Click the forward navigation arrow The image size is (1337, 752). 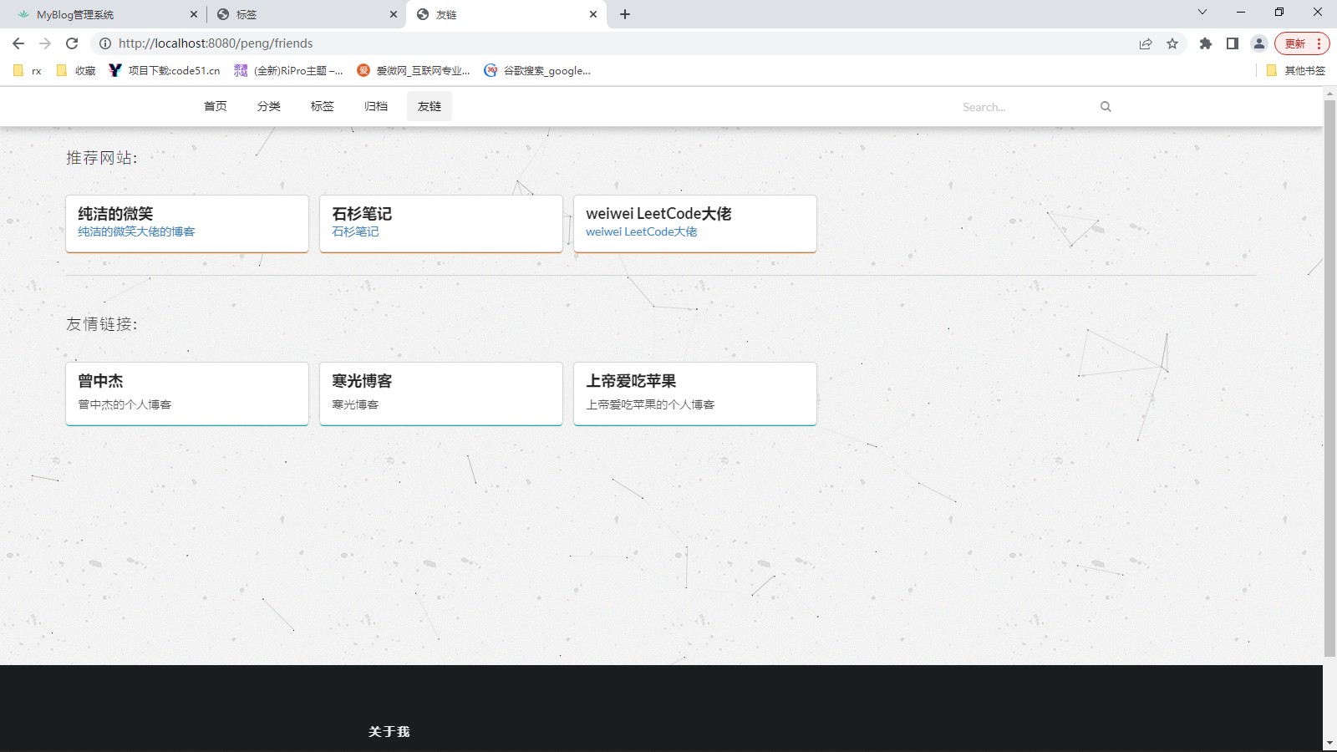coord(45,43)
